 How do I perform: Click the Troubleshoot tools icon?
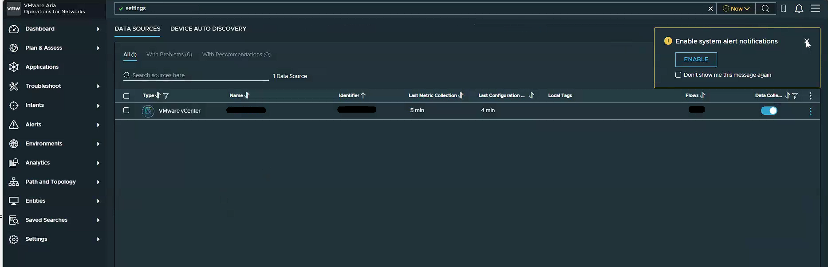click(14, 86)
